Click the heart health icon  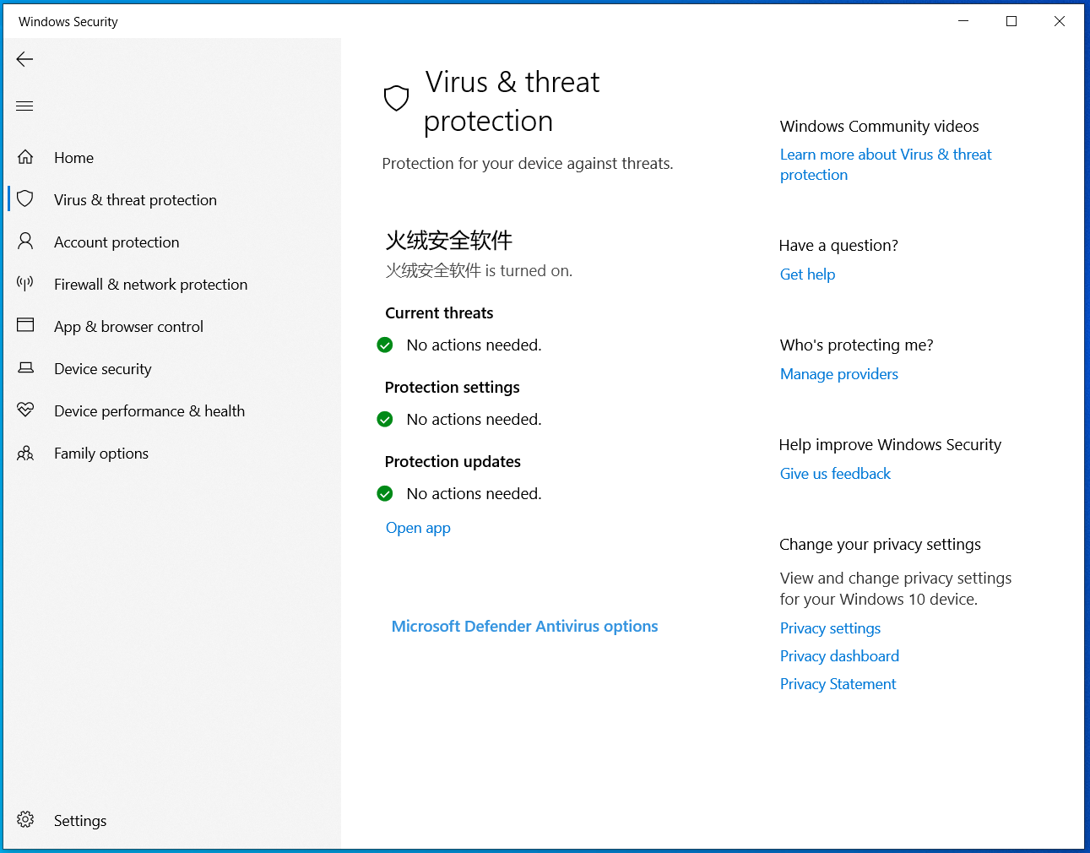pyautogui.click(x=25, y=410)
